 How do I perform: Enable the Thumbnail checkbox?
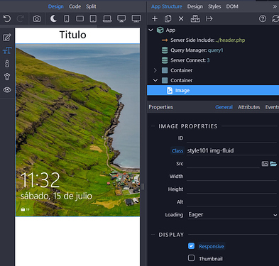point(191,258)
